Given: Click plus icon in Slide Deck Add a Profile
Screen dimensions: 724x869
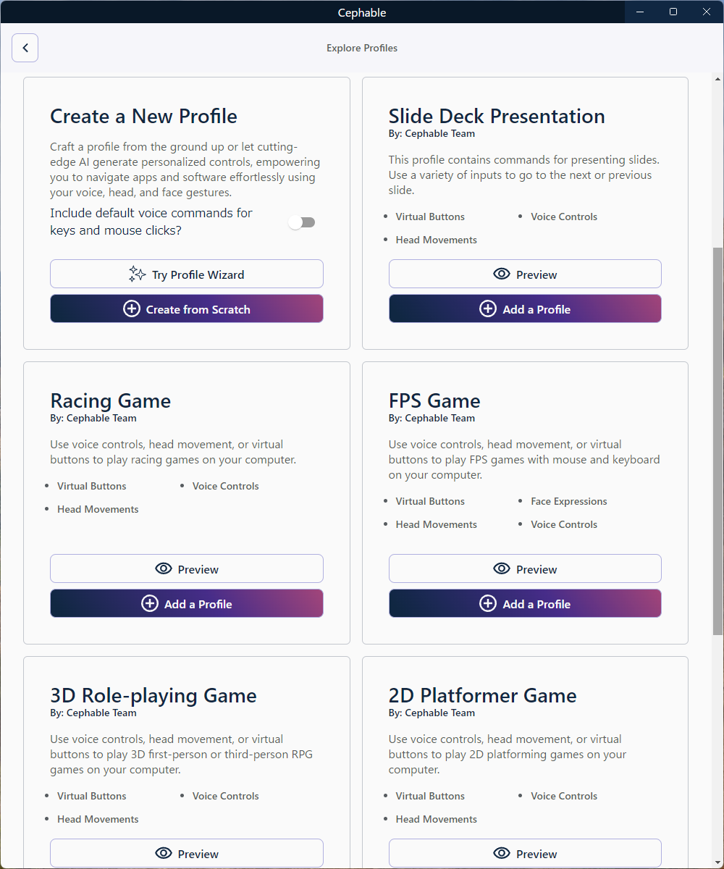Looking at the screenshot, I should click(488, 309).
